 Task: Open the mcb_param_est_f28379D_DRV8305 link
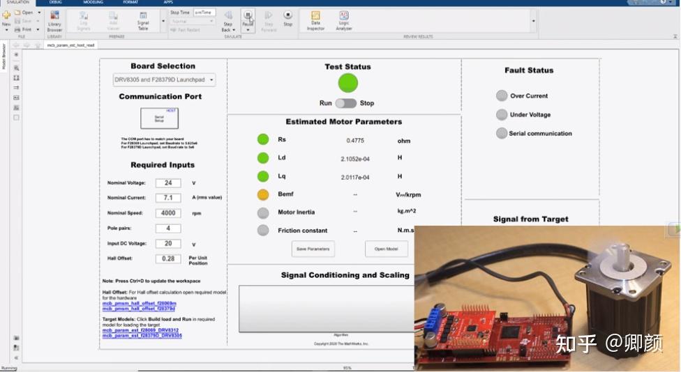(142, 336)
